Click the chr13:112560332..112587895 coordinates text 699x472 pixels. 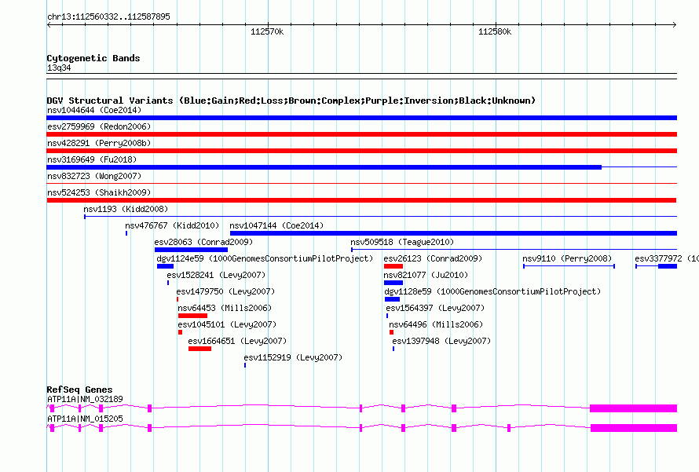(x=108, y=16)
